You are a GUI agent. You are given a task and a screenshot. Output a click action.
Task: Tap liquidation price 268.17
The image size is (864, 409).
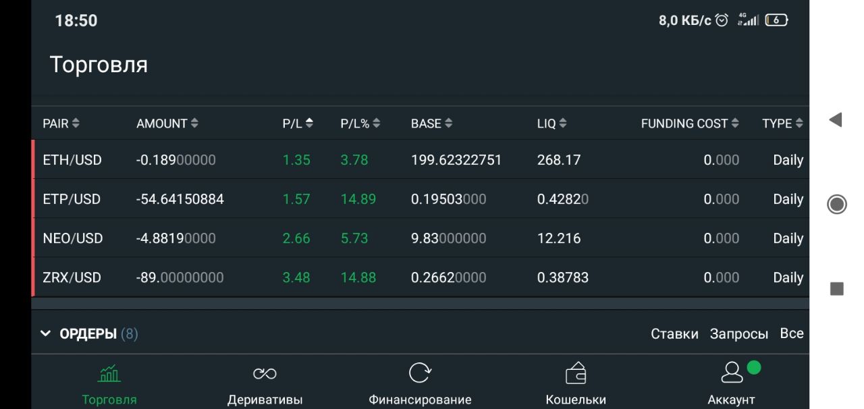click(x=559, y=160)
